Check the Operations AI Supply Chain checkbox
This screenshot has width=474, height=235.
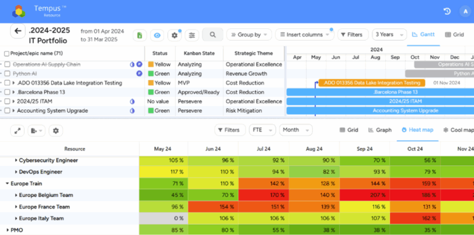coord(7,64)
